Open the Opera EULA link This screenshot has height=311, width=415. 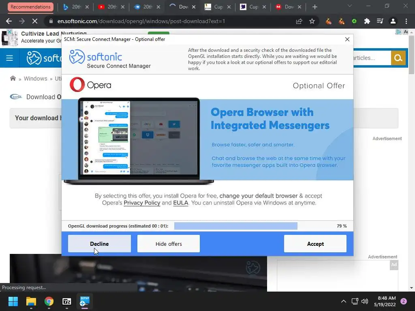pos(180,203)
